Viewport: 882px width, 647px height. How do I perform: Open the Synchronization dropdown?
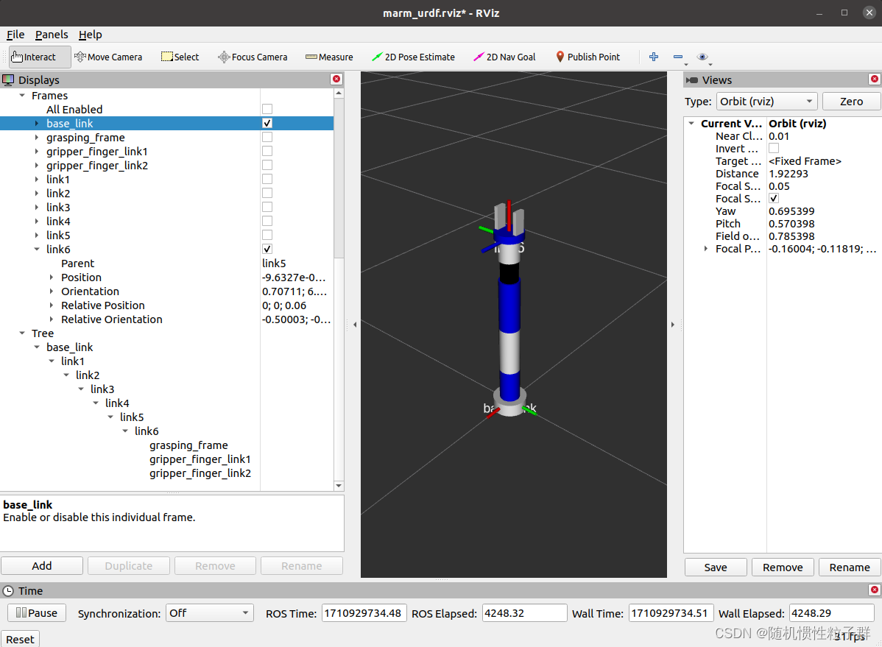click(210, 613)
